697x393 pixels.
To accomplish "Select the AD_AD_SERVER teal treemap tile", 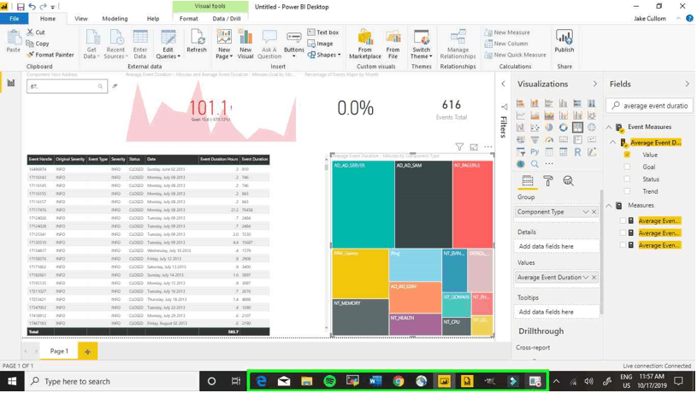I will 363,204.
